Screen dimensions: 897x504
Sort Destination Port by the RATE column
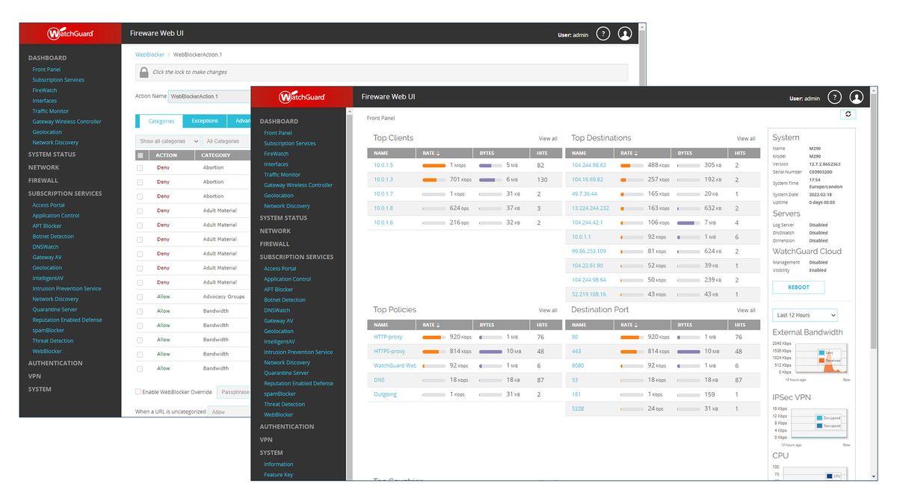(x=629, y=325)
